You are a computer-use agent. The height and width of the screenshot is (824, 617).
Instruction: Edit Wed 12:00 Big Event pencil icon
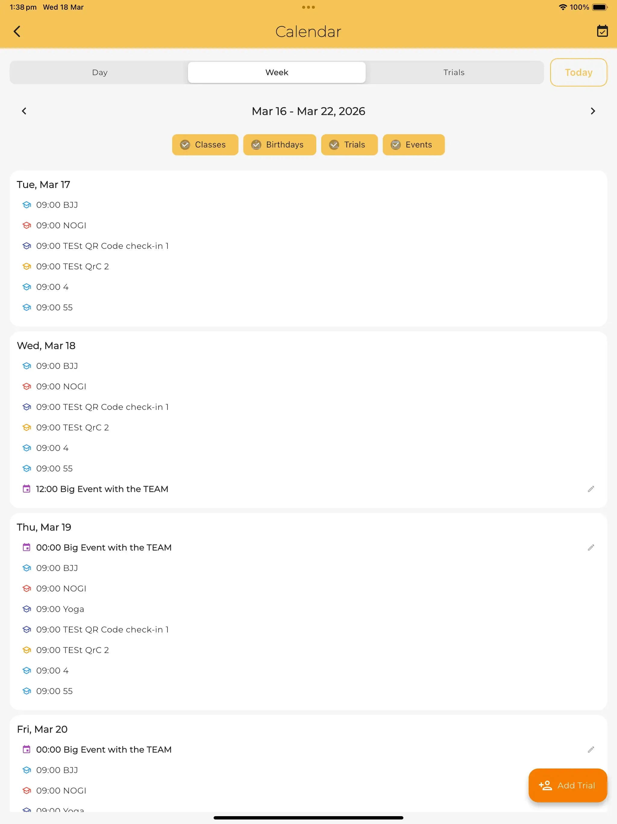tap(590, 489)
